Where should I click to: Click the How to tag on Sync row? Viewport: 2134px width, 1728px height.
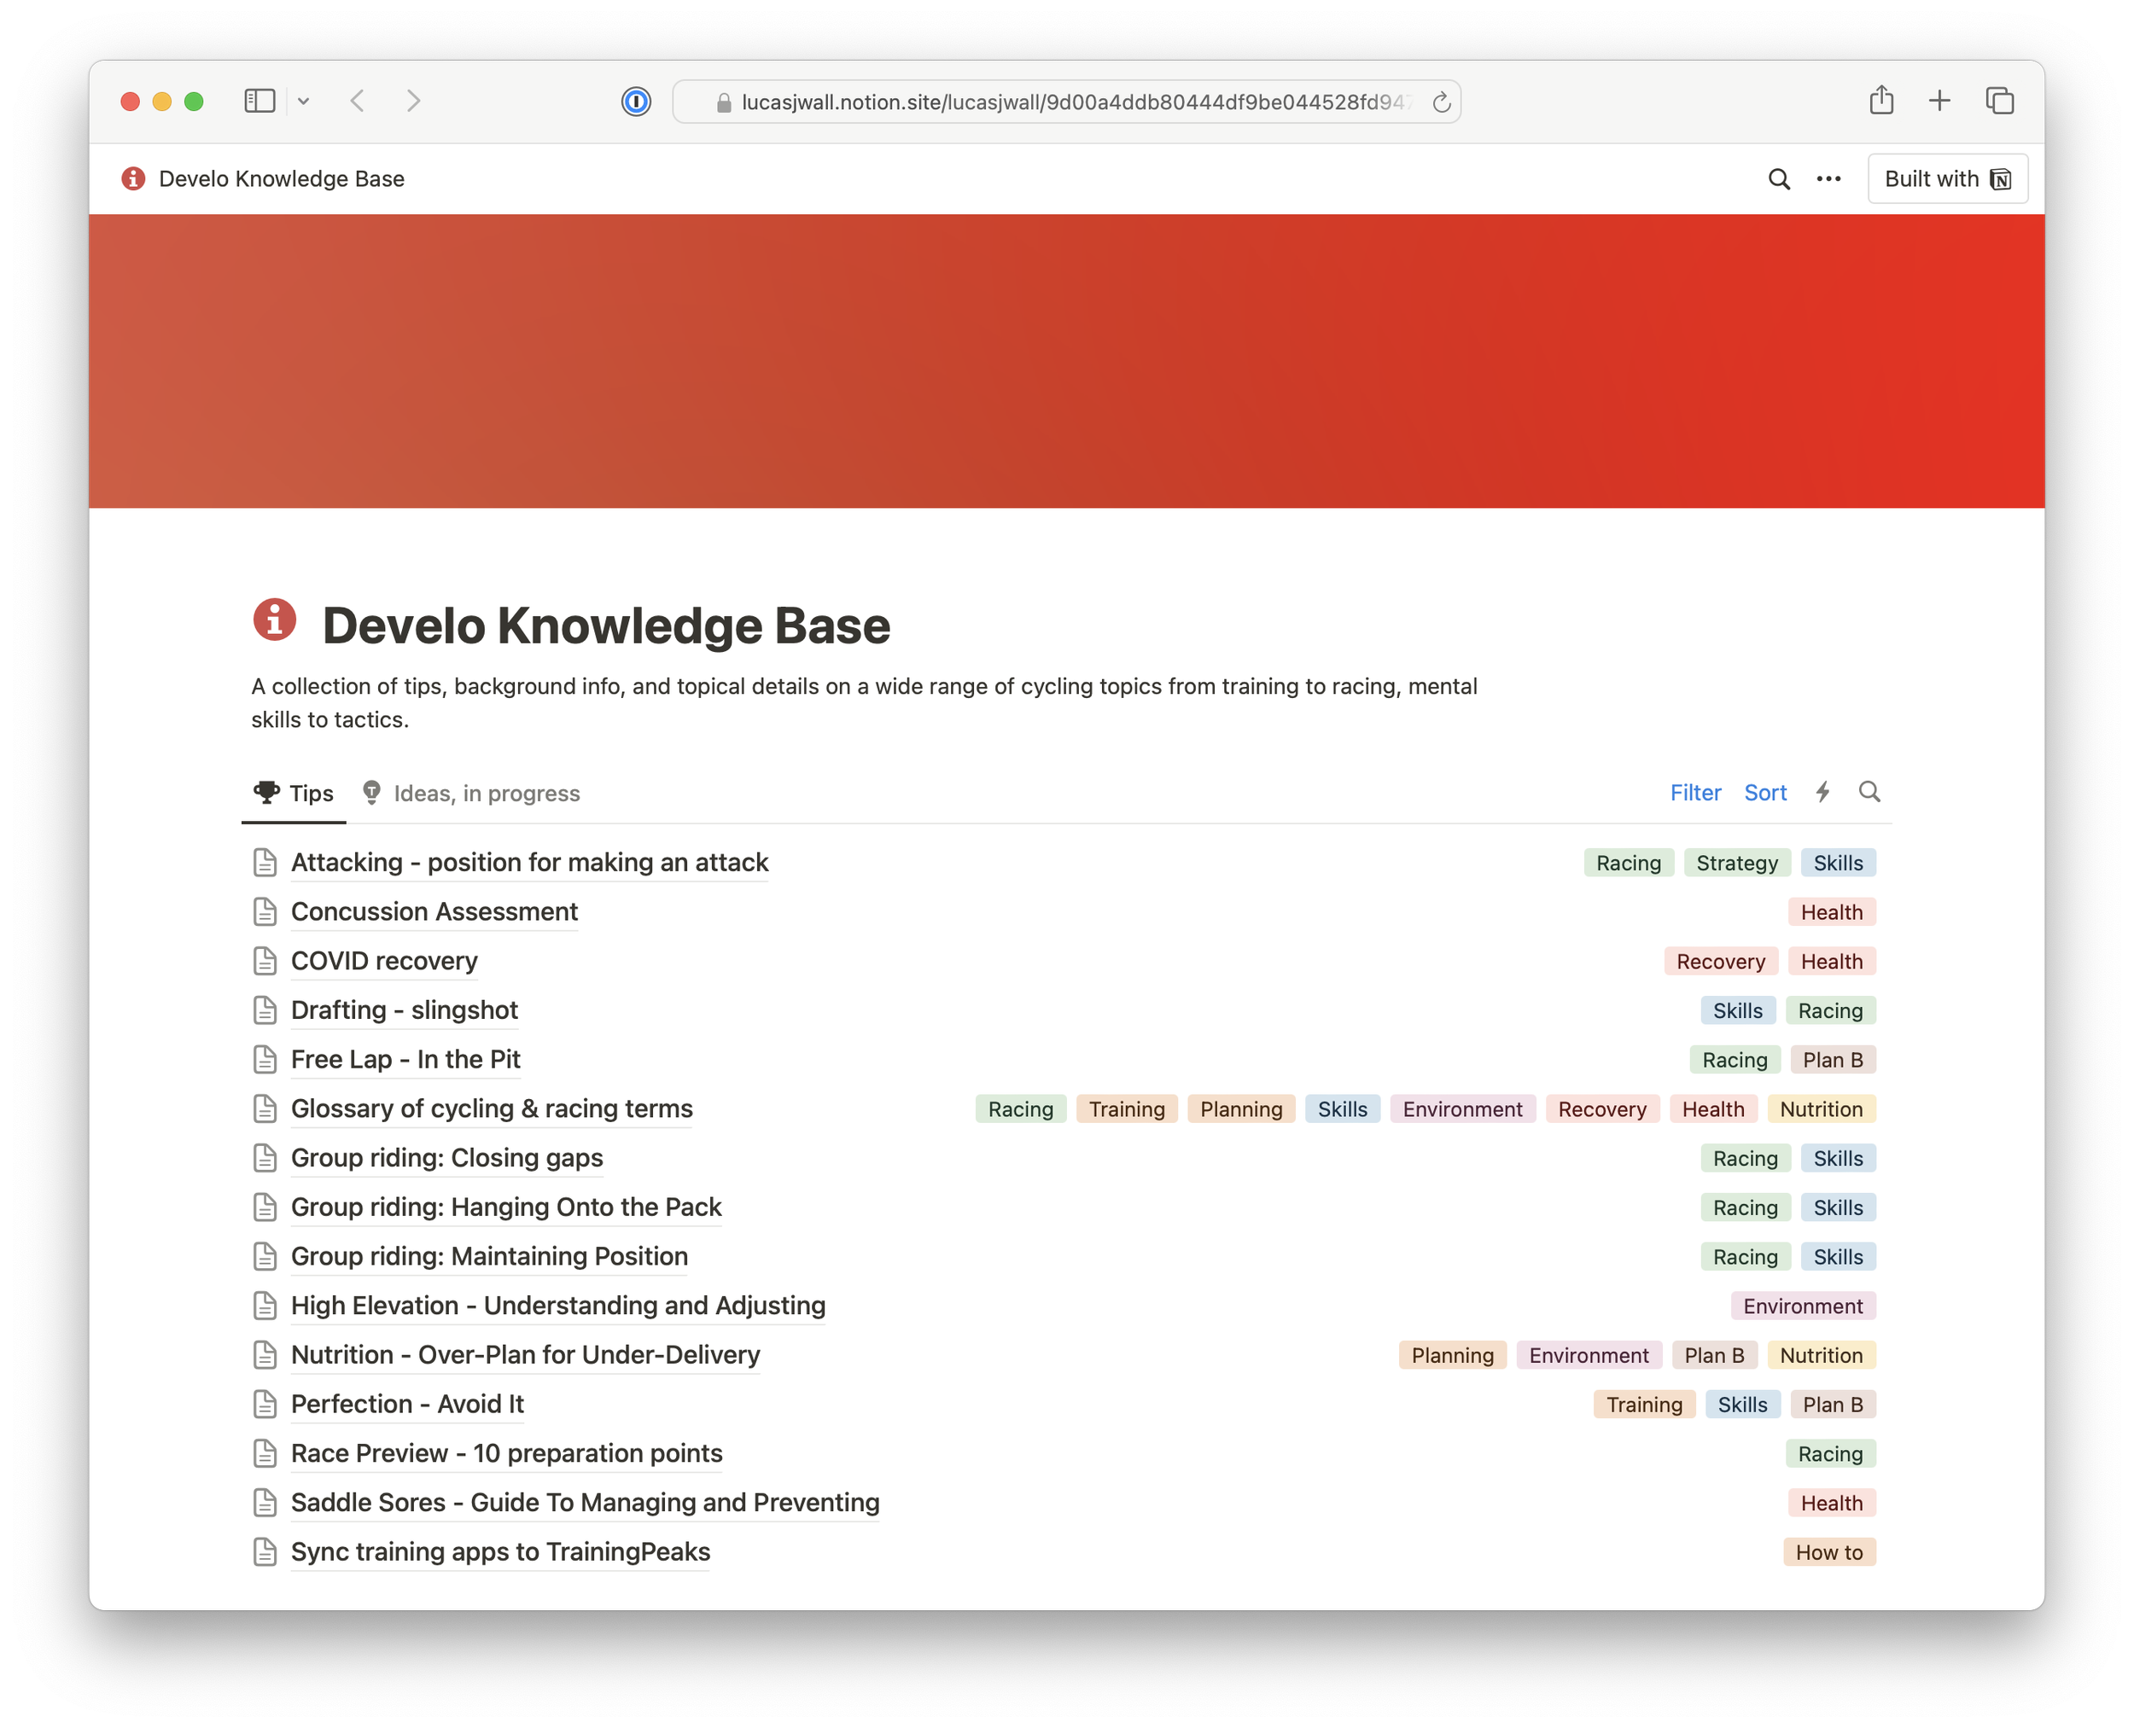[x=1828, y=1554]
